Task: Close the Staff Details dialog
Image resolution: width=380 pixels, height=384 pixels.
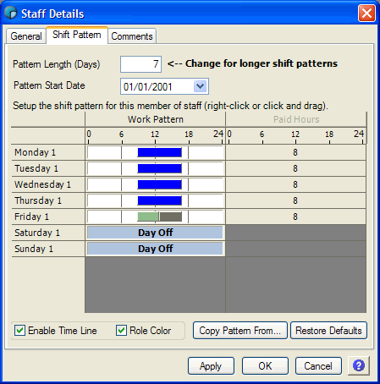Action: (x=366, y=13)
